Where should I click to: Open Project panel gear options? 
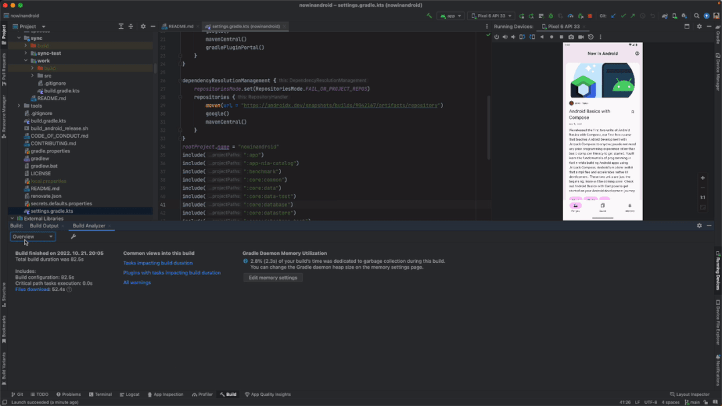[x=143, y=26]
